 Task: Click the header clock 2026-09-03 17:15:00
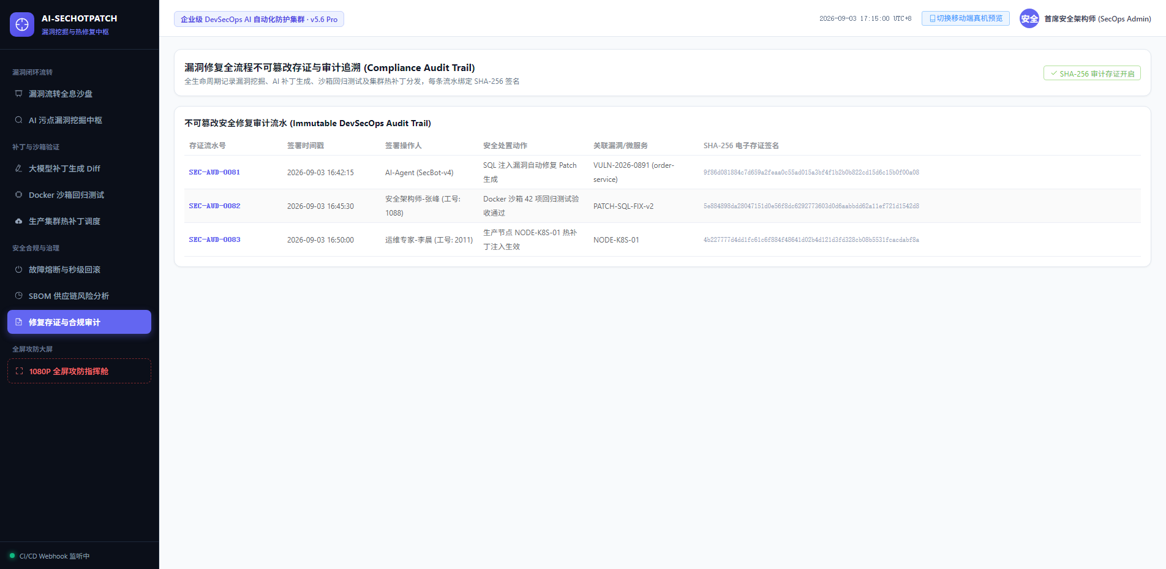coord(865,19)
